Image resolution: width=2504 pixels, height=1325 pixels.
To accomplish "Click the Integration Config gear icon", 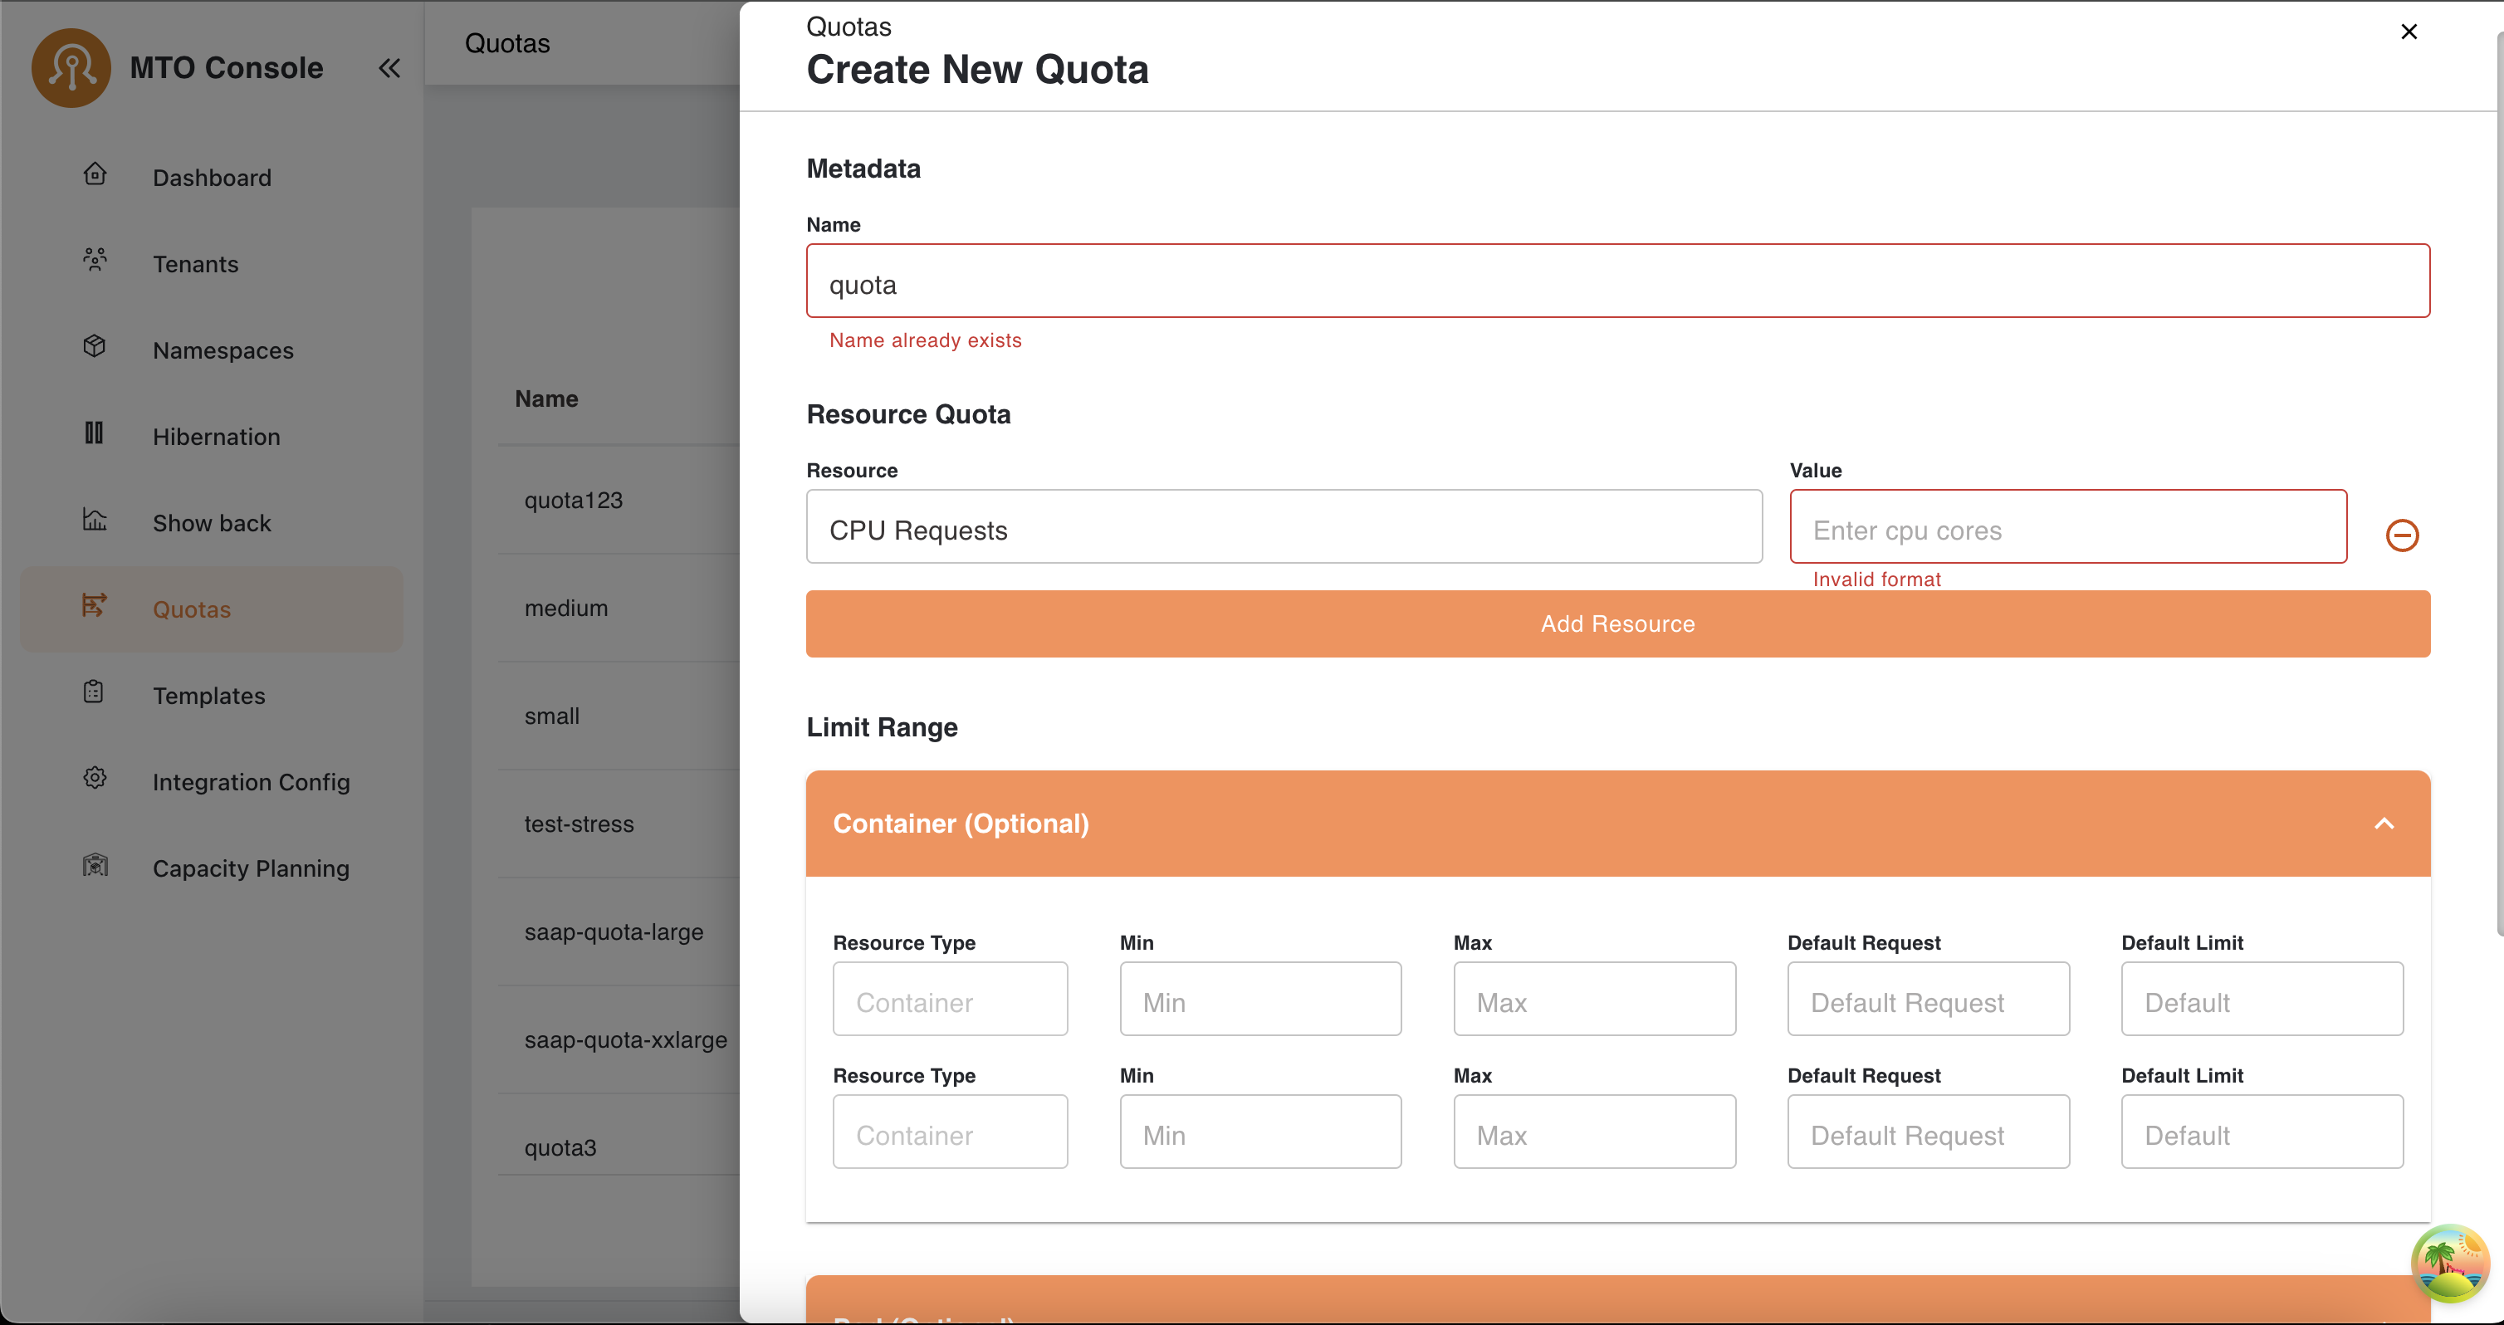I will click(x=95, y=778).
